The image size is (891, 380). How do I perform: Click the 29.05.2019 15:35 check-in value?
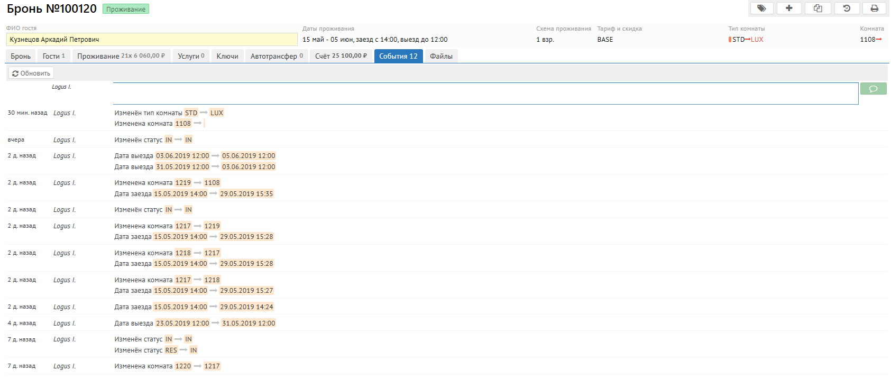pyautogui.click(x=246, y=194)
